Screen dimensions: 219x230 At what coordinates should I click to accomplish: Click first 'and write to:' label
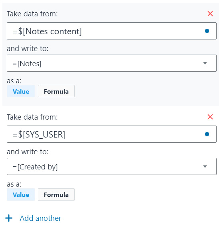click(x=28, y=49)
